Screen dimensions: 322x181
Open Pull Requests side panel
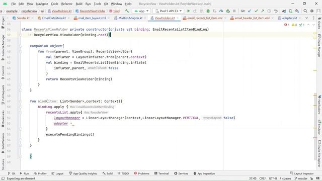(x=3, y=95)
